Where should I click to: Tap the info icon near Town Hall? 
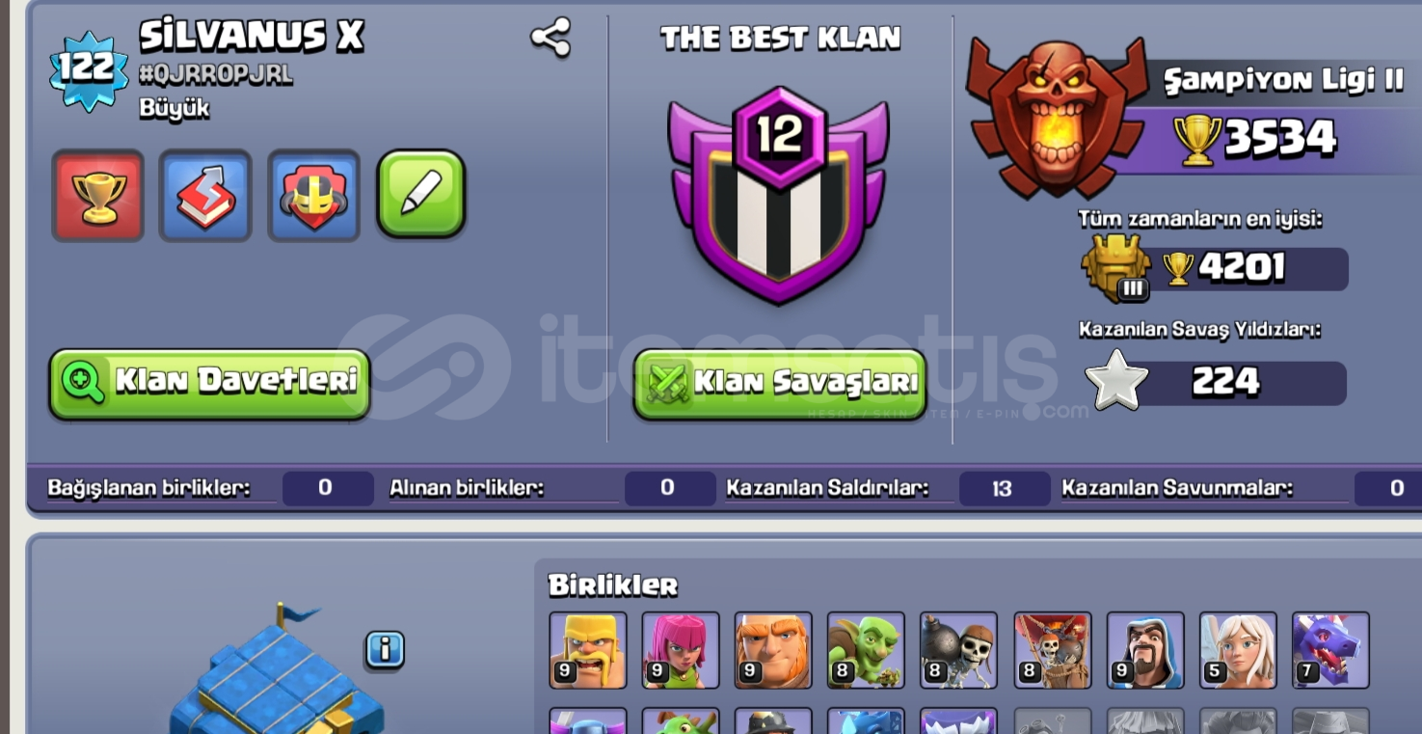[x=385, y=650]
